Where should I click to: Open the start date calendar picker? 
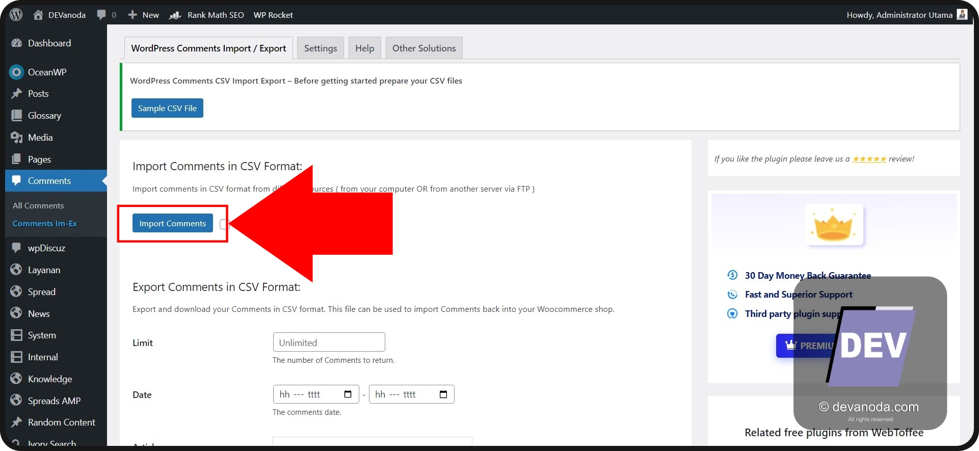348,394
